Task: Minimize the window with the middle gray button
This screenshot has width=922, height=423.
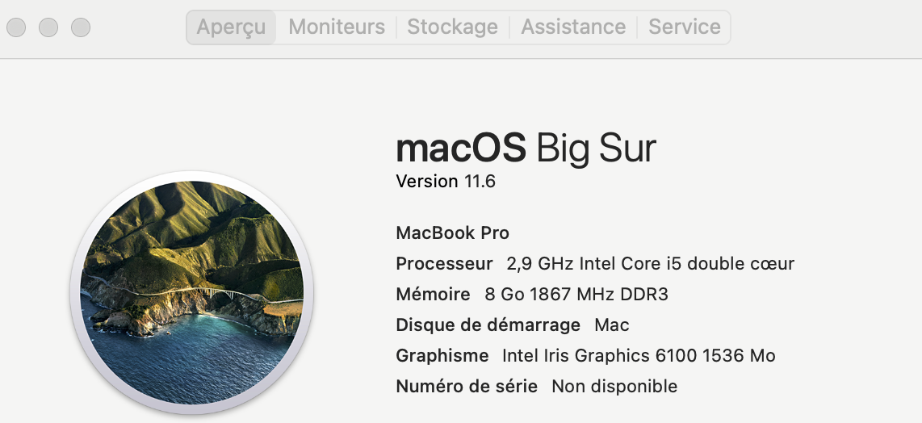Action: point(48,27)
